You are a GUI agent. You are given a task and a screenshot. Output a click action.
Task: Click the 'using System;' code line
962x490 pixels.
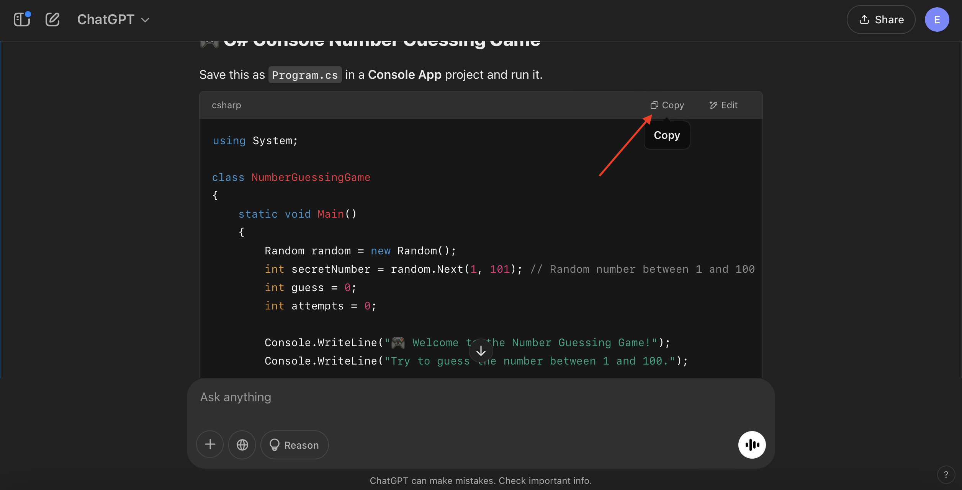[x=255, y=141]
